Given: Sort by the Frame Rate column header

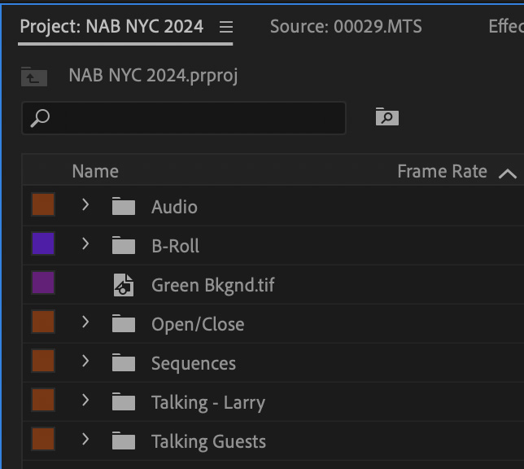Looking at the screenshot, I should tap(442, 172).
